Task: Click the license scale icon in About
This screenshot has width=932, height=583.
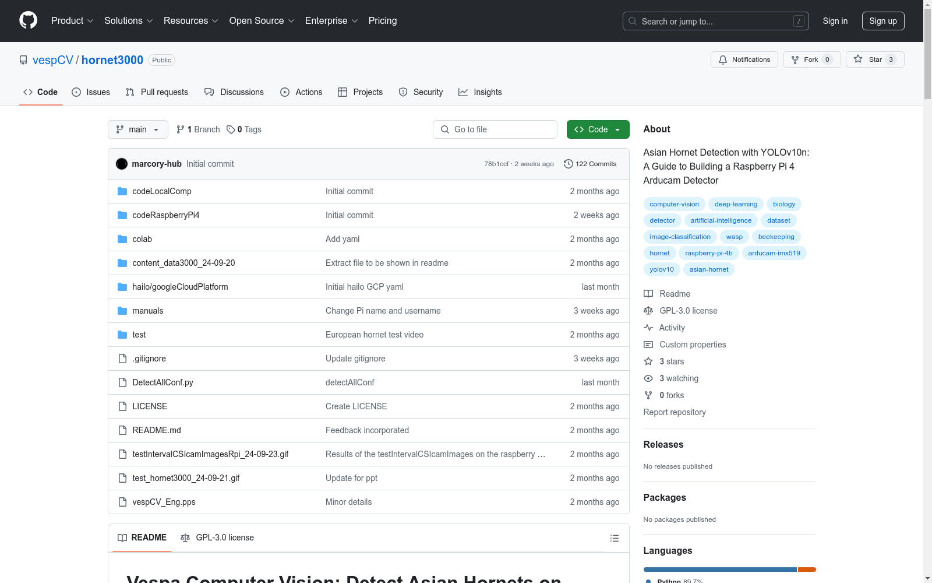Action: pyautogui.click(x=648, y=311)
